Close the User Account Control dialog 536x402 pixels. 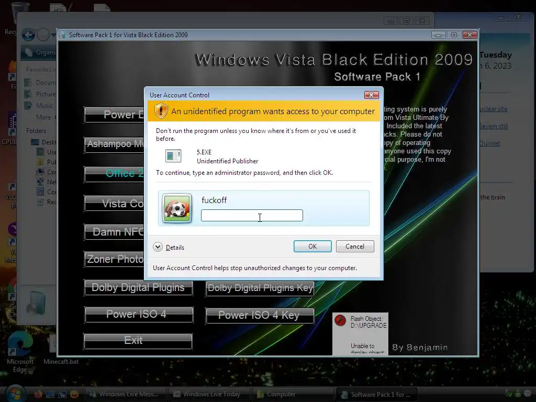371,95
